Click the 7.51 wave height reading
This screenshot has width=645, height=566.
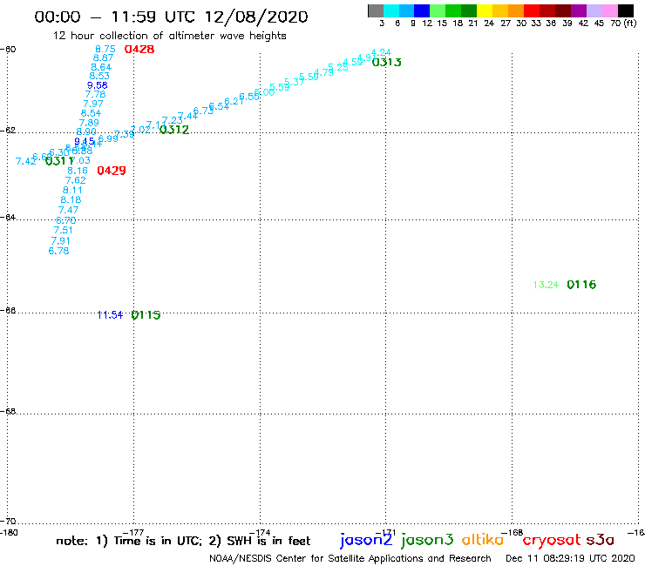pyautogui.click(x=63, y=230)
